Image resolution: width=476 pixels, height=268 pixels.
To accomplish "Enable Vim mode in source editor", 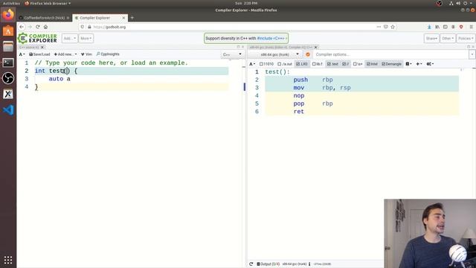I will [86, 54].
